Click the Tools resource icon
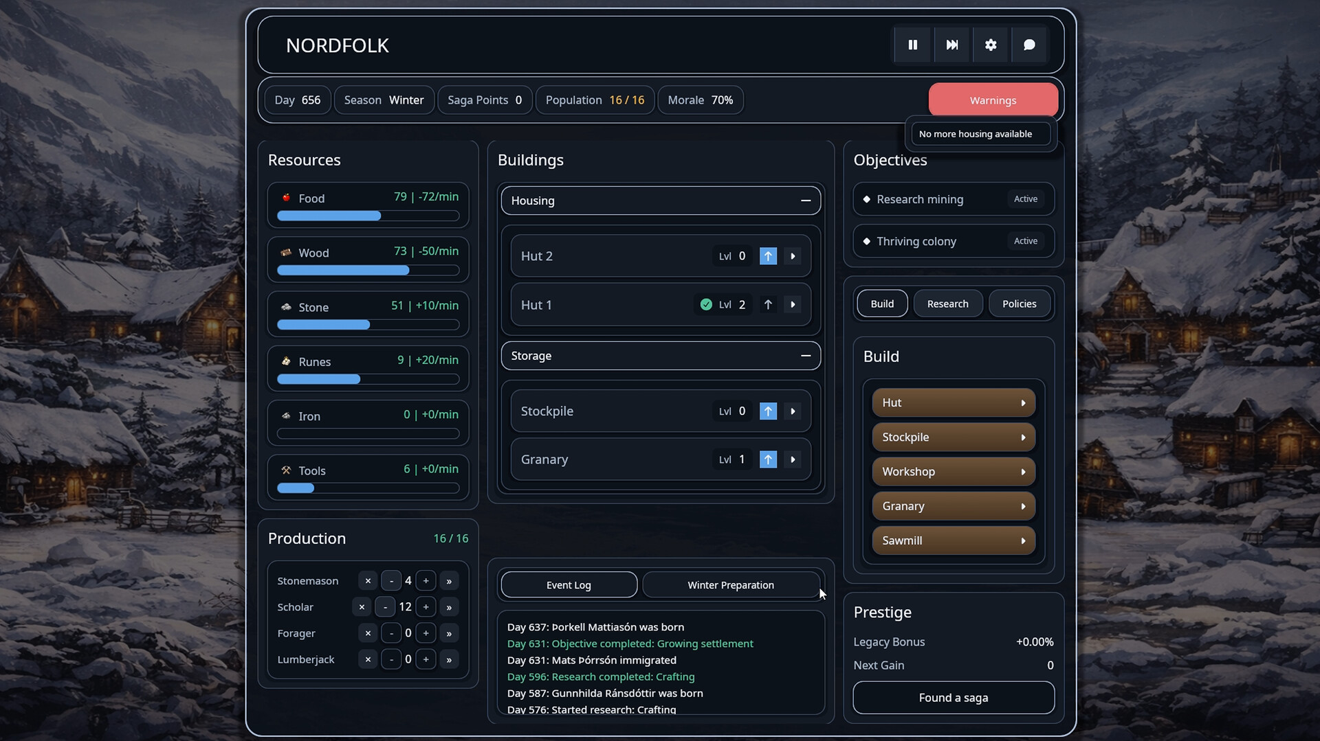The height and width of the screenshot is (741, 1320). point(286,470)
